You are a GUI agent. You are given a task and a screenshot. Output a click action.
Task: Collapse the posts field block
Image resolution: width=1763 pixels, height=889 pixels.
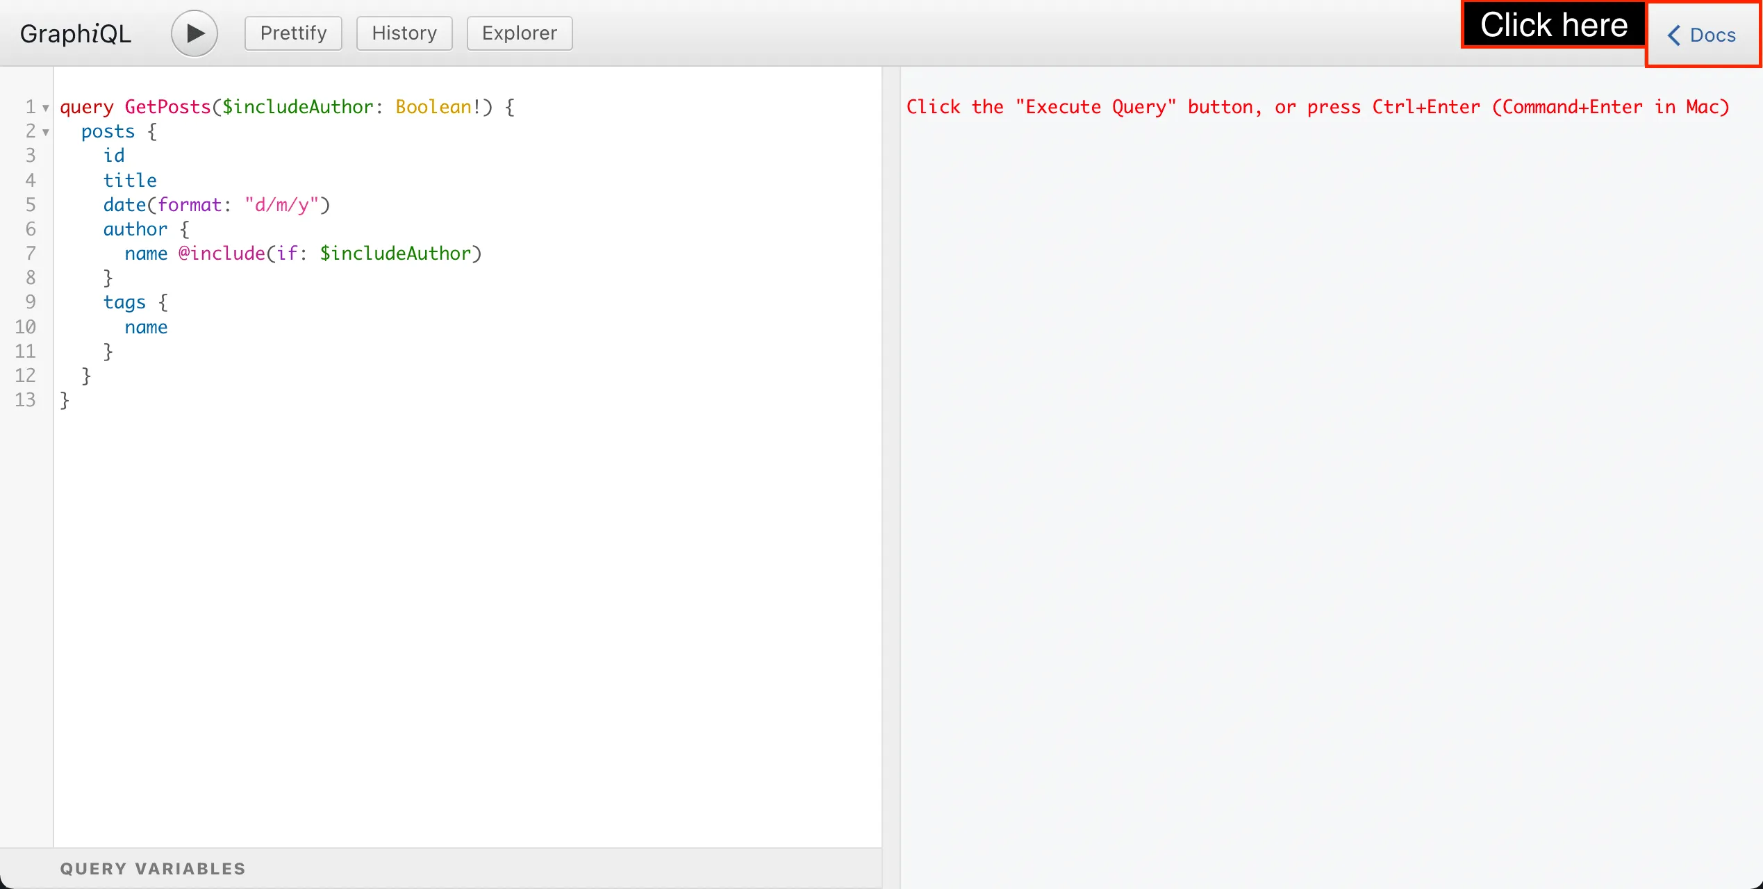pos(47,131)
